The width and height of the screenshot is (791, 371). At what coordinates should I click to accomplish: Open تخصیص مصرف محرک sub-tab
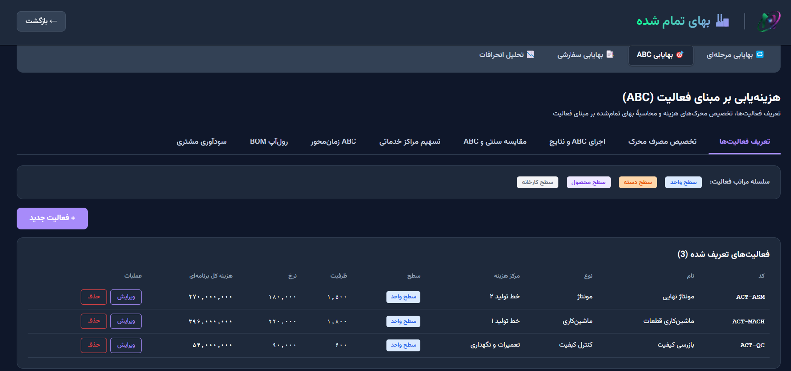pos(662,142)
